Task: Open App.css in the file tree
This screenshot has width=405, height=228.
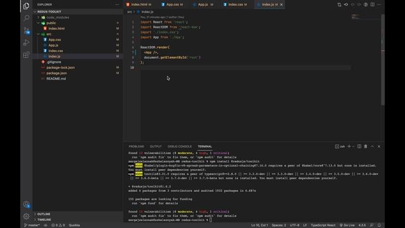Action: (54, 40)
